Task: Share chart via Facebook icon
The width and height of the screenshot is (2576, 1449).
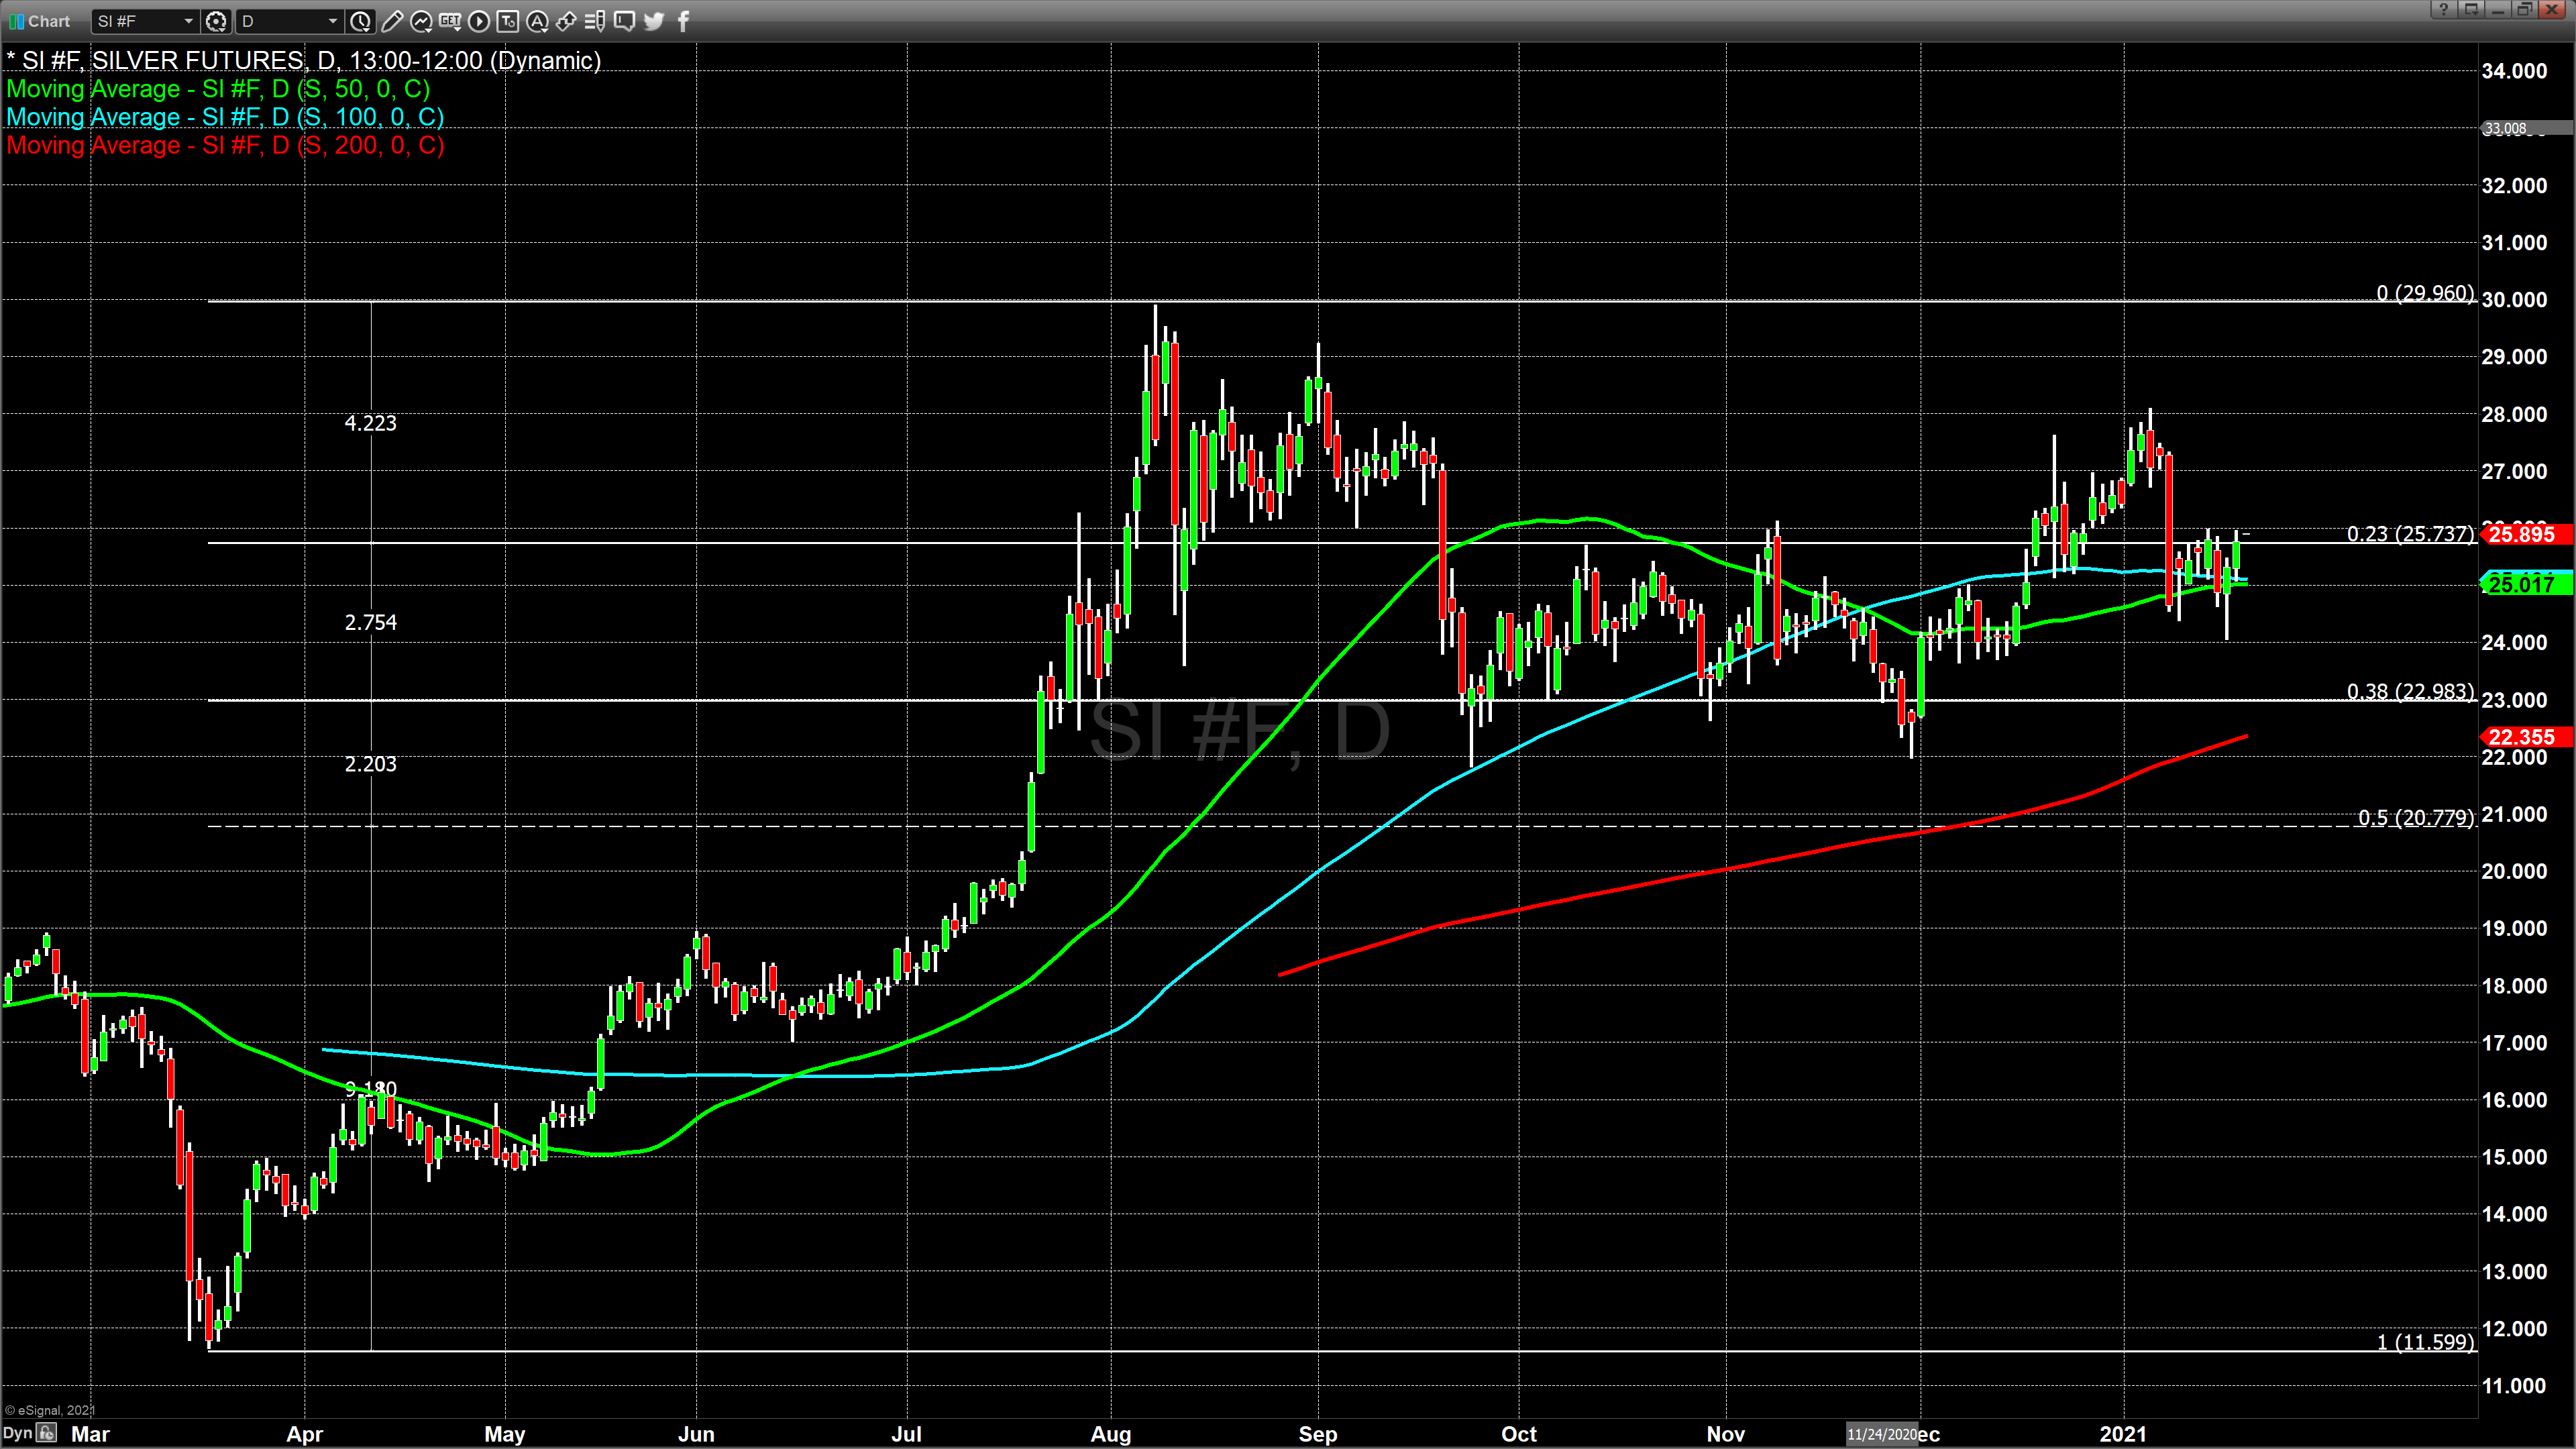Action: [x=684, y=21]
